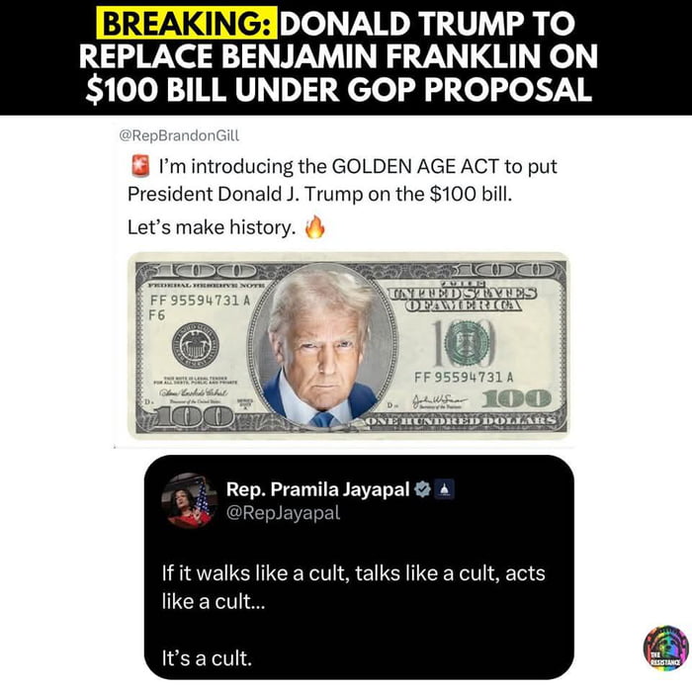Click the blue verified badge next to Pramila Jayapal
This screenshot has height=692, width=692.
422,489
